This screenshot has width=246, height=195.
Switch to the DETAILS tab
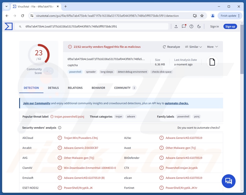coord(53,88)
